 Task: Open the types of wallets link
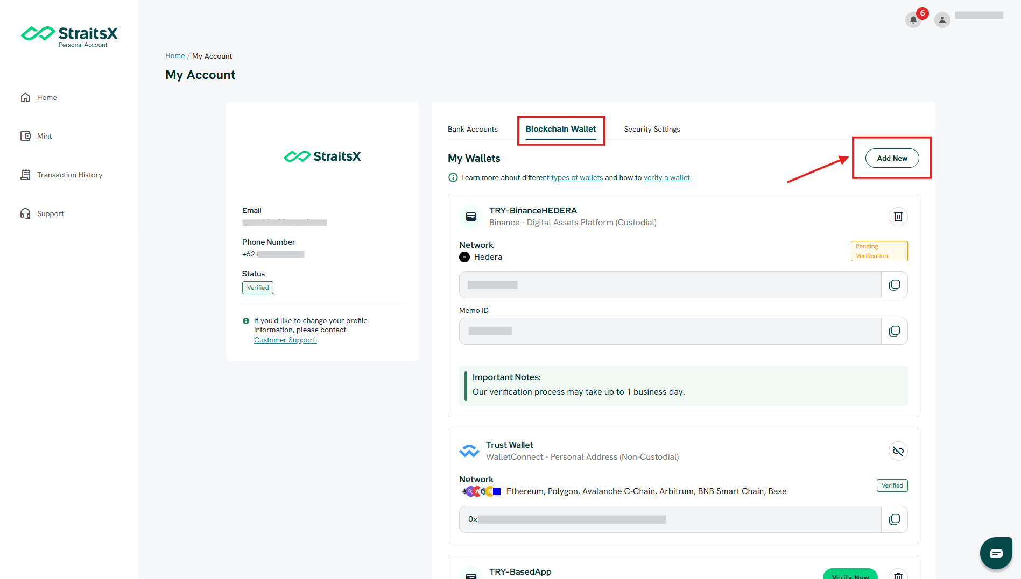coord(577,177)
